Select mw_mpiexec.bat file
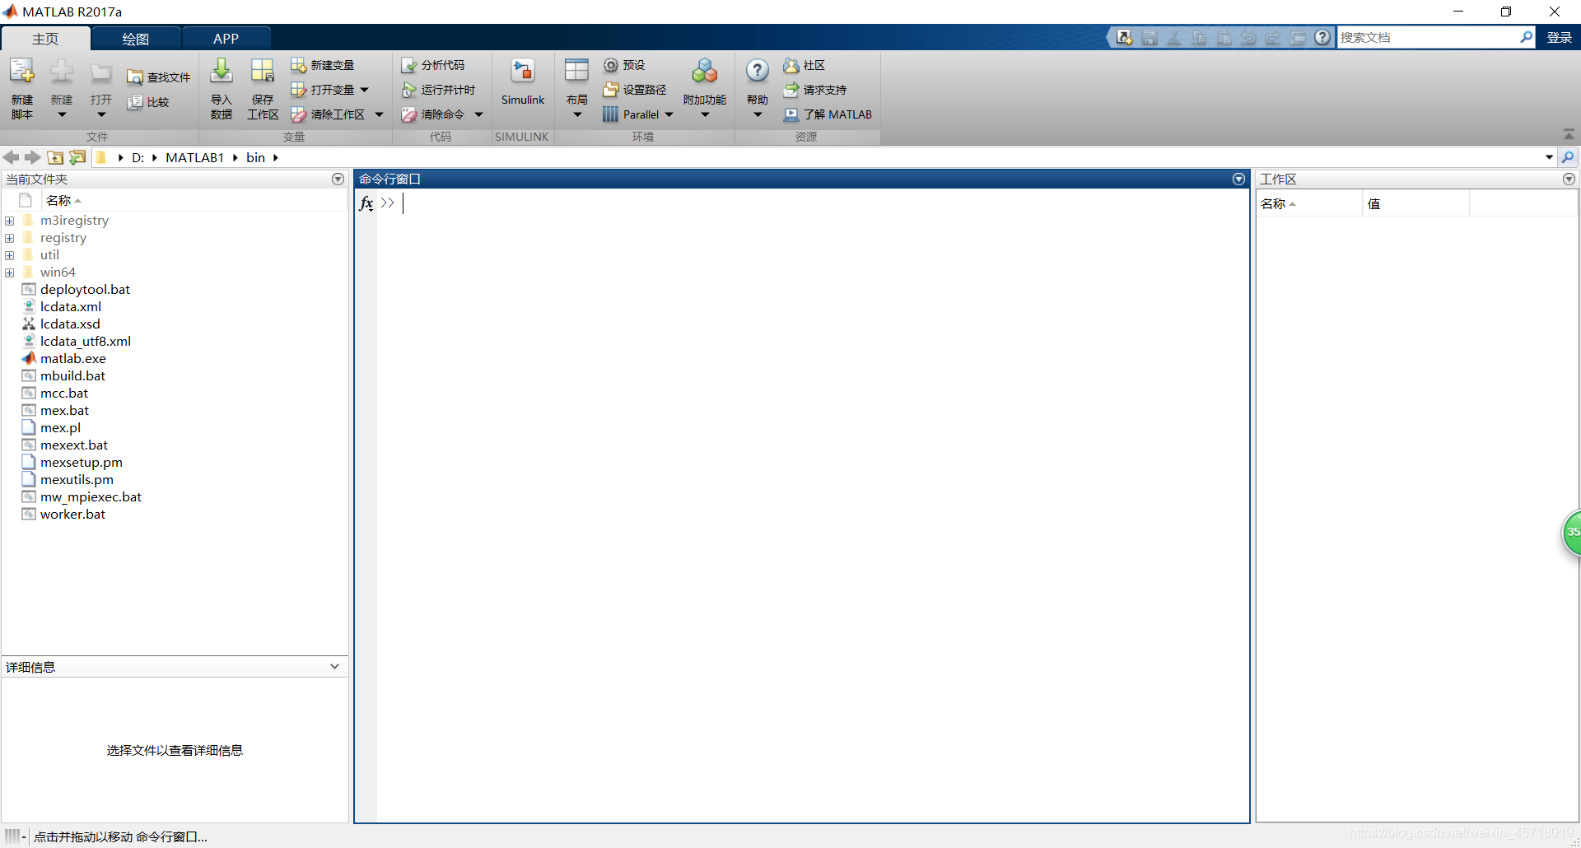Image resolution: width=1581 pixels, height=848 pixels. 91,497
